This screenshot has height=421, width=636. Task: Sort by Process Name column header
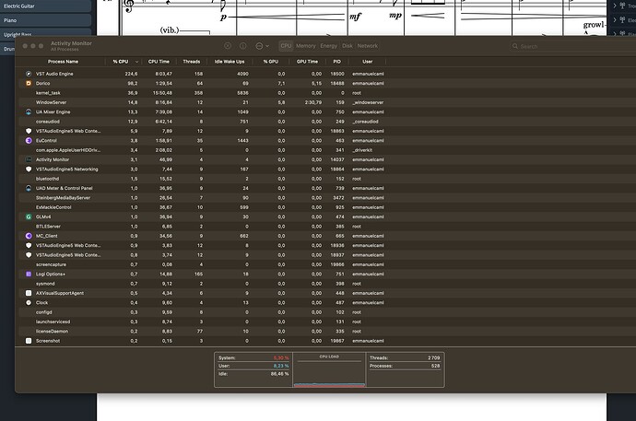point(63,62)
